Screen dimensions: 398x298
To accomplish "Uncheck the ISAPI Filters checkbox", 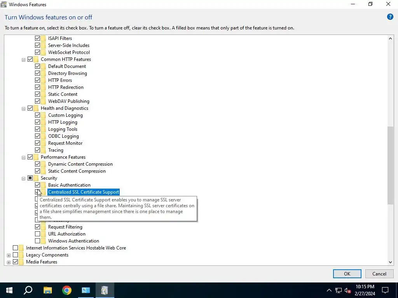I will [37, 38].
